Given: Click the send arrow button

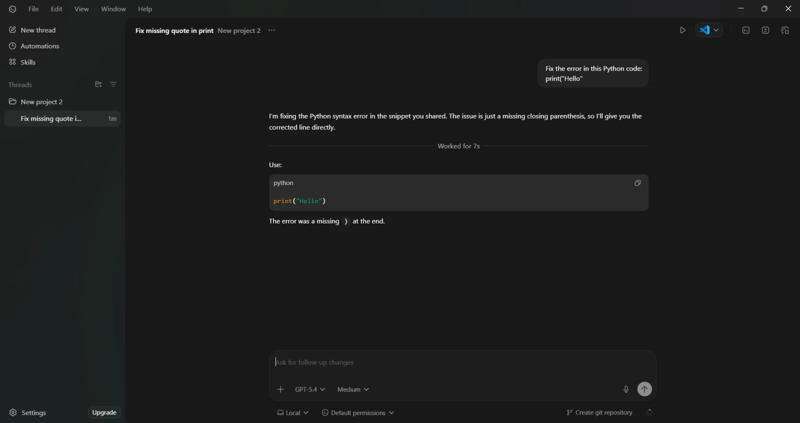Looking at the screenshot, I should pos(644,389).
